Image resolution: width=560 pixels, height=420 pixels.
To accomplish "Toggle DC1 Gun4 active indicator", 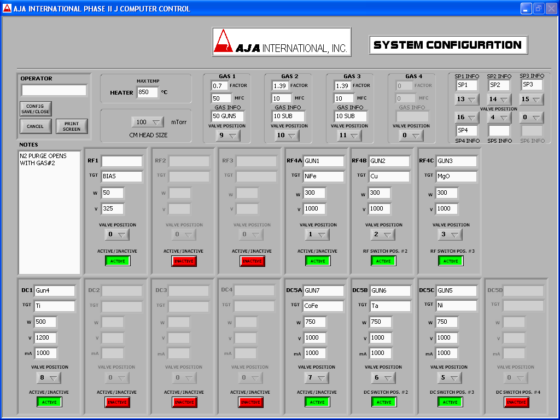I will [49, 402].
